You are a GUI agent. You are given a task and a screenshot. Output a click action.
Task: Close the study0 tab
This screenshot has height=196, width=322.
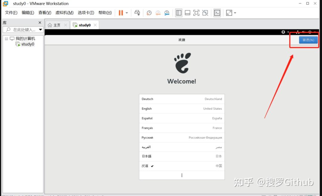[95, 25]
